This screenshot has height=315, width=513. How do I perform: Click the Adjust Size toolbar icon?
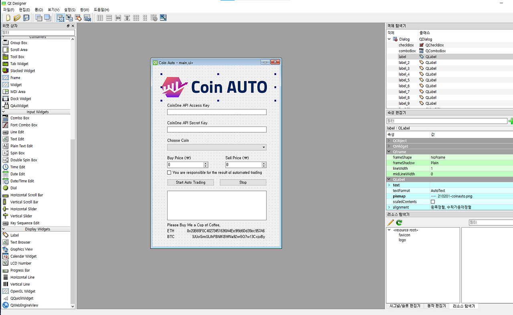(x=163, y=18)
